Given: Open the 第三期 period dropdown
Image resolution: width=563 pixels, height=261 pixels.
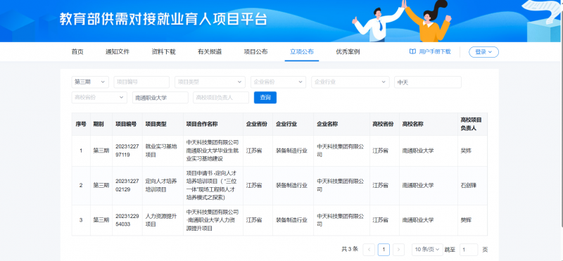Looking at the screenshot, I should (90, 82).
